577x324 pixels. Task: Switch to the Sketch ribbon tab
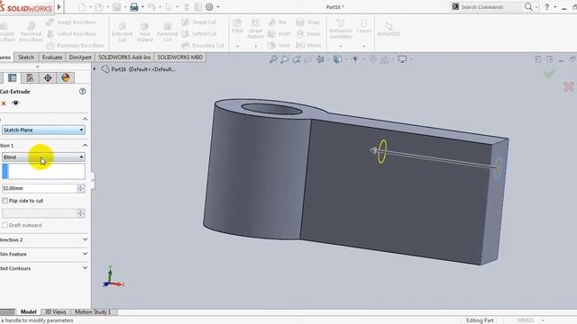26,58
